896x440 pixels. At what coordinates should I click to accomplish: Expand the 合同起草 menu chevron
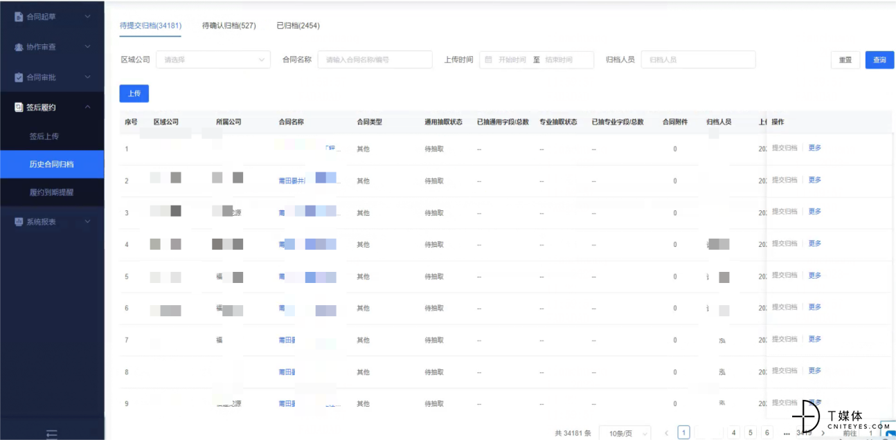(88, 17)
